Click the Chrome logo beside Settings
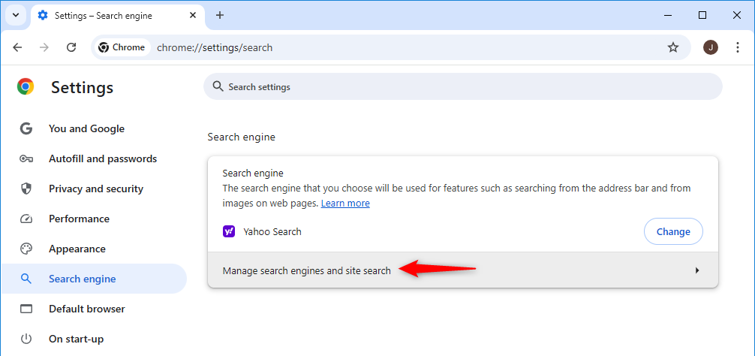Screen dimensions: 755x356 pos(26,87)
